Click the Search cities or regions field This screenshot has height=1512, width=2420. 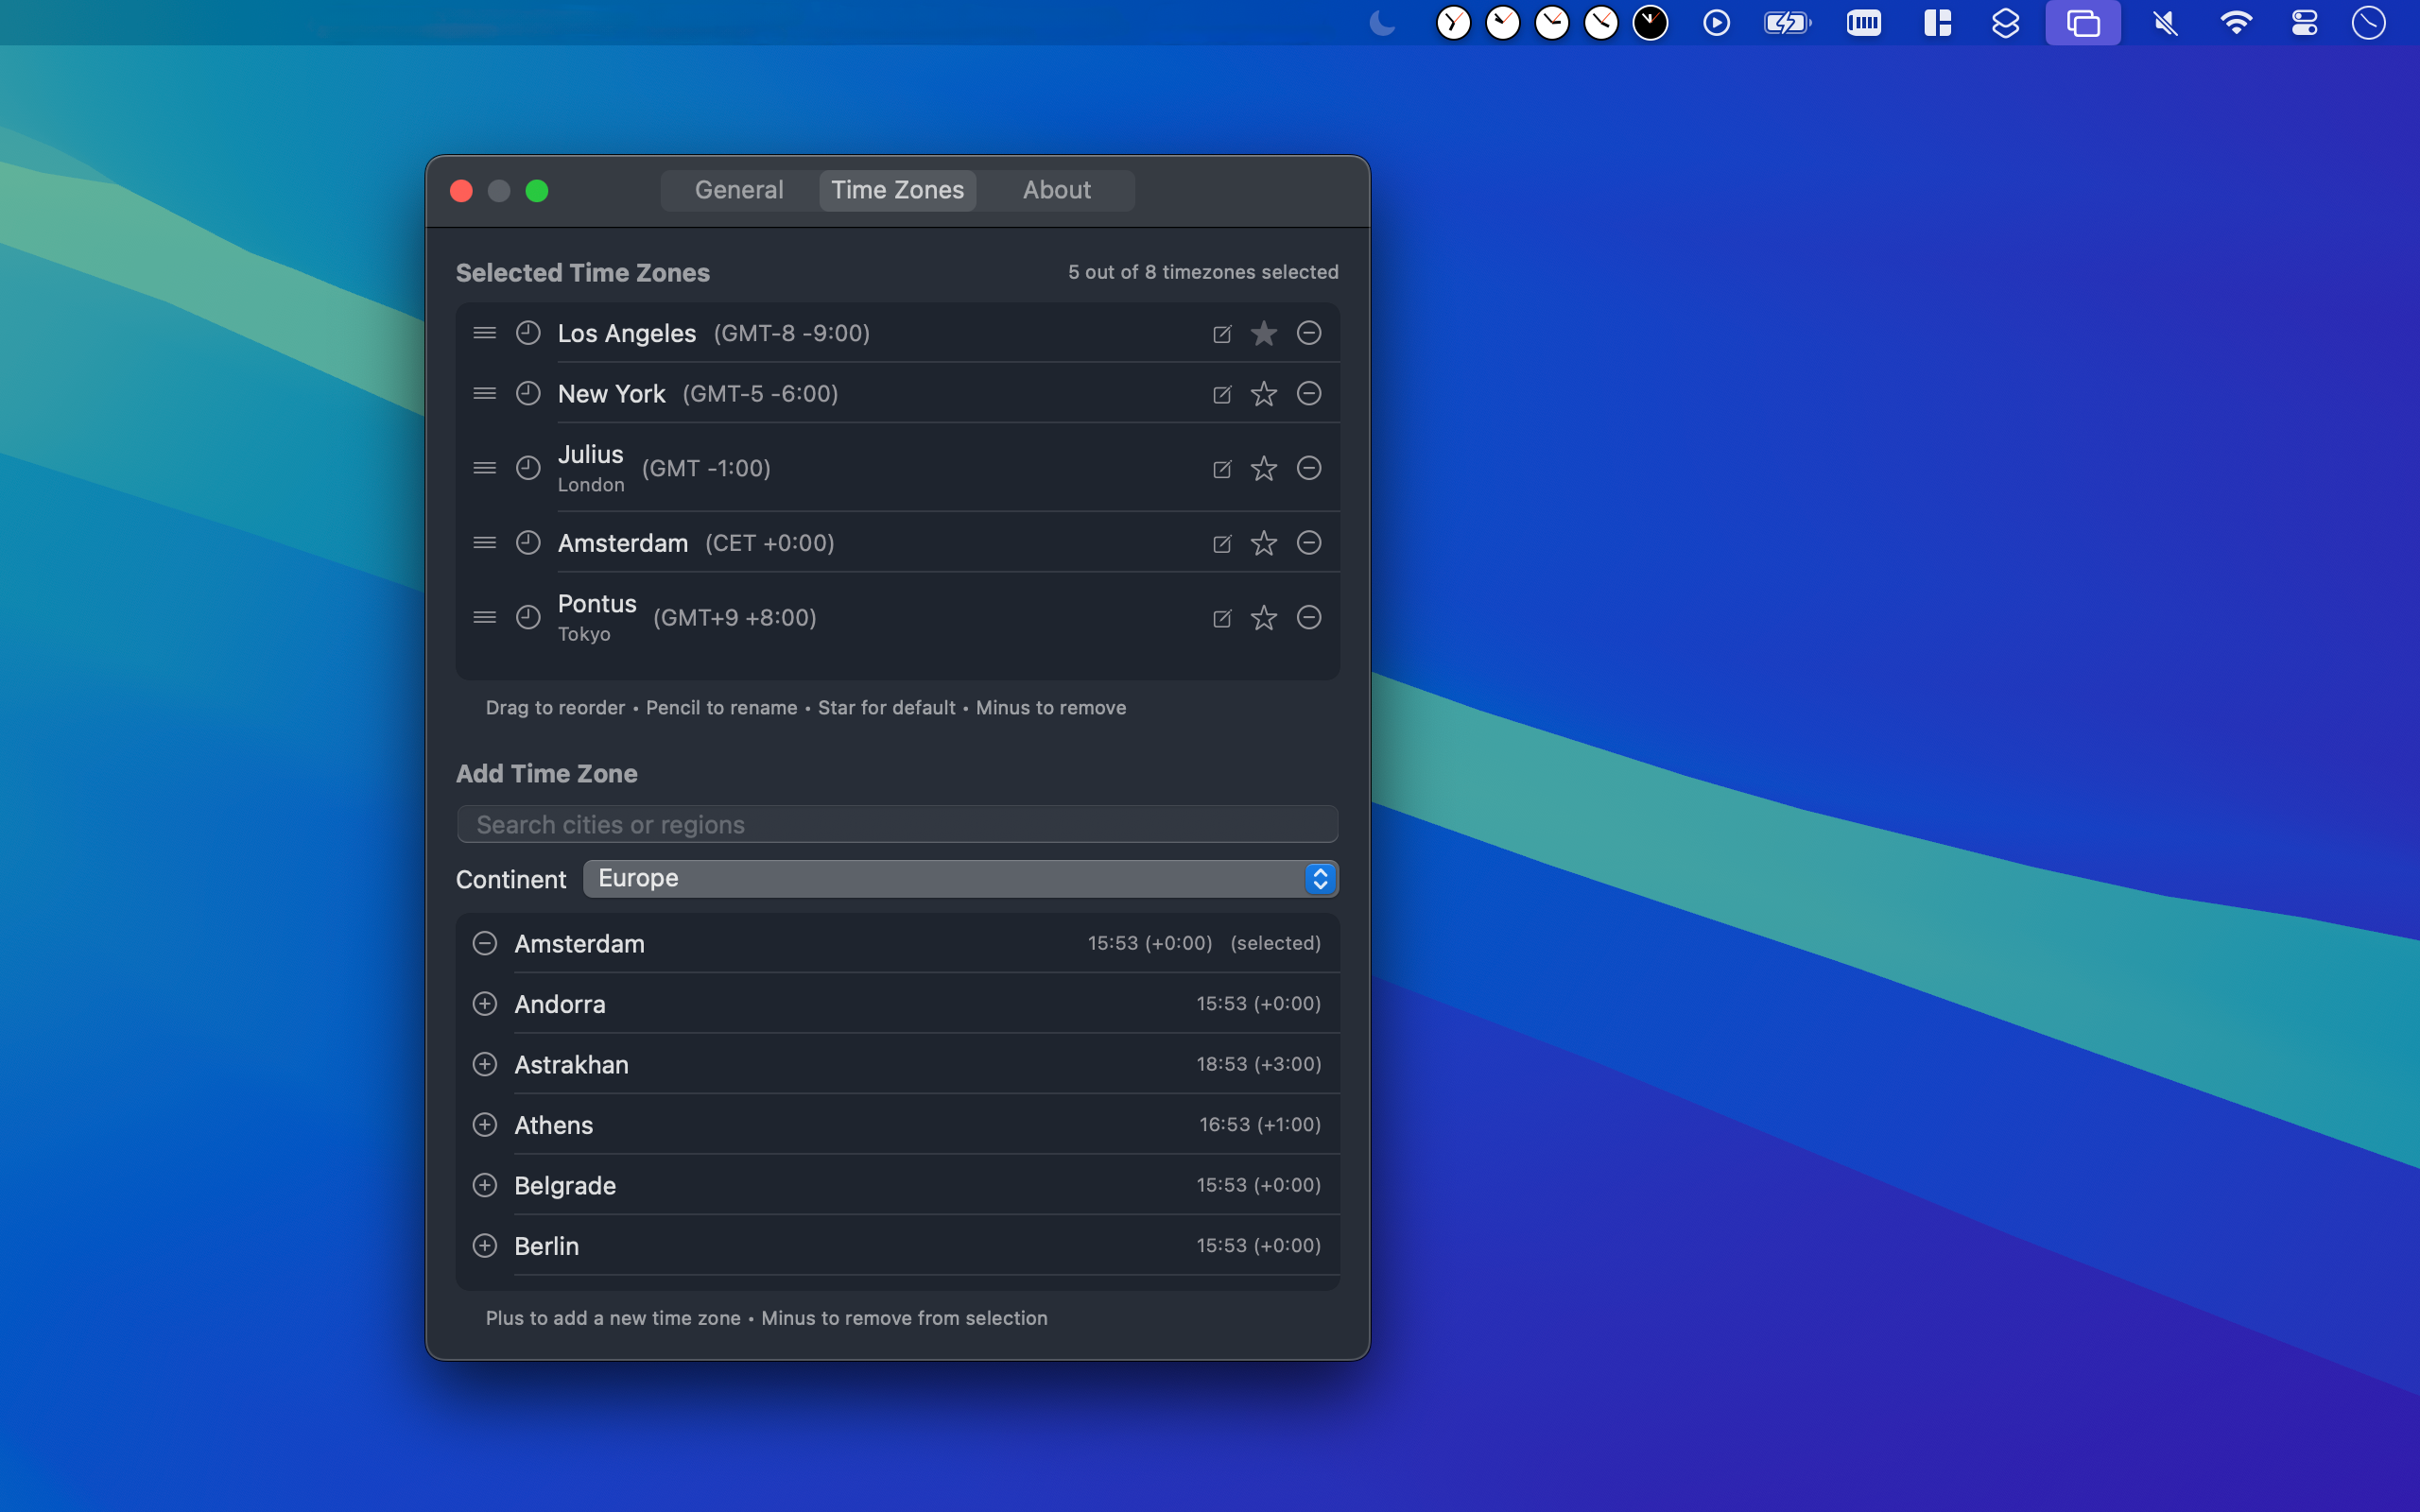pyautogui.click(x=897, y=824)
